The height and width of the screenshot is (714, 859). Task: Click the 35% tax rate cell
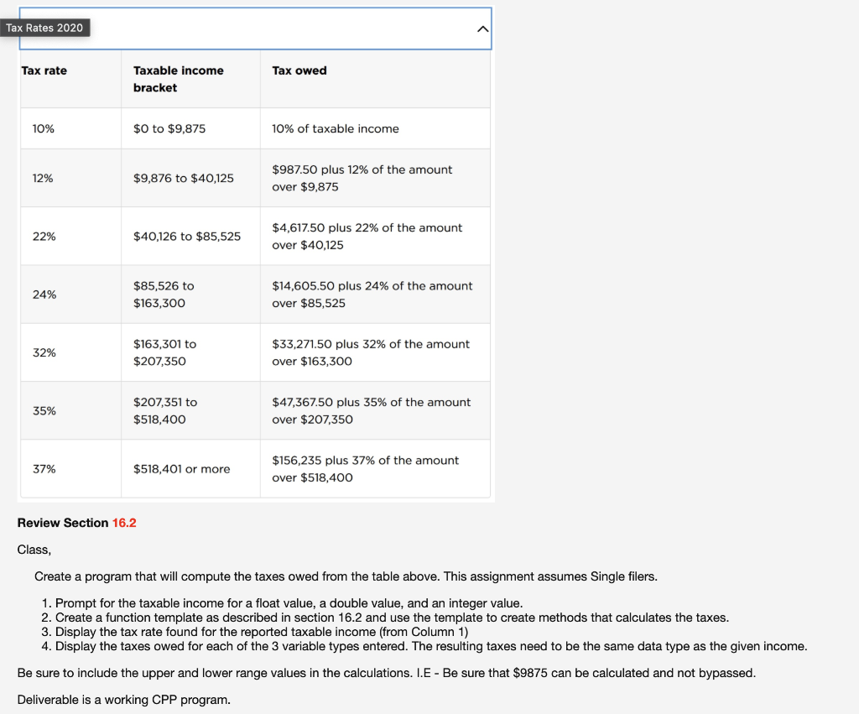pyautogui.click(x=70, y=410)
